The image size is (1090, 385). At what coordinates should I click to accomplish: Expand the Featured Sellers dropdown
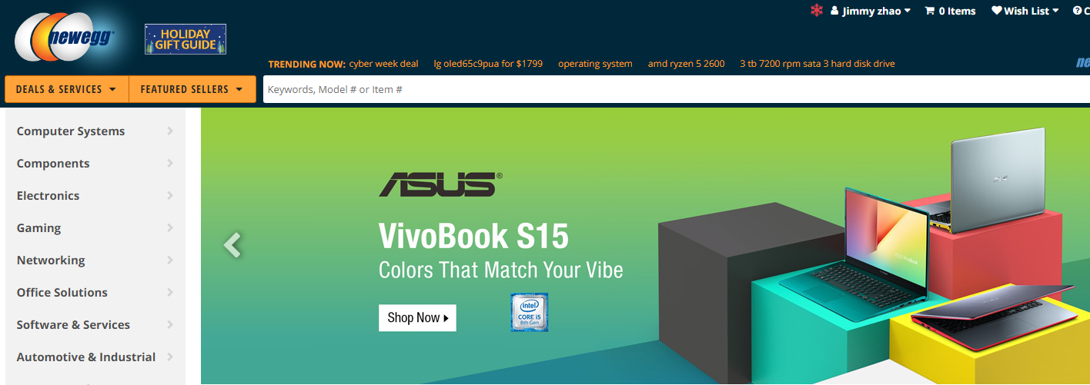tap(192, 89)
